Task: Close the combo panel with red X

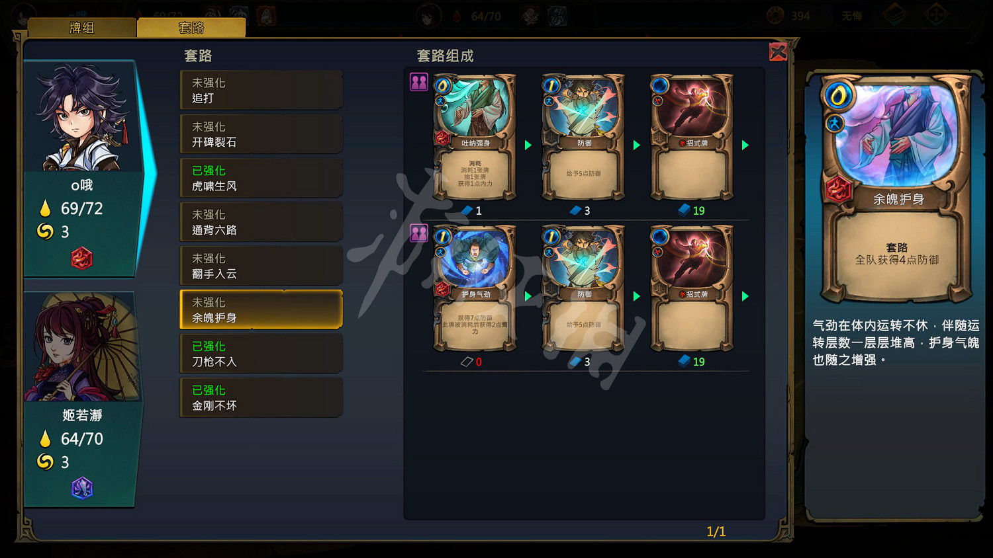Action: click(778, 52)
